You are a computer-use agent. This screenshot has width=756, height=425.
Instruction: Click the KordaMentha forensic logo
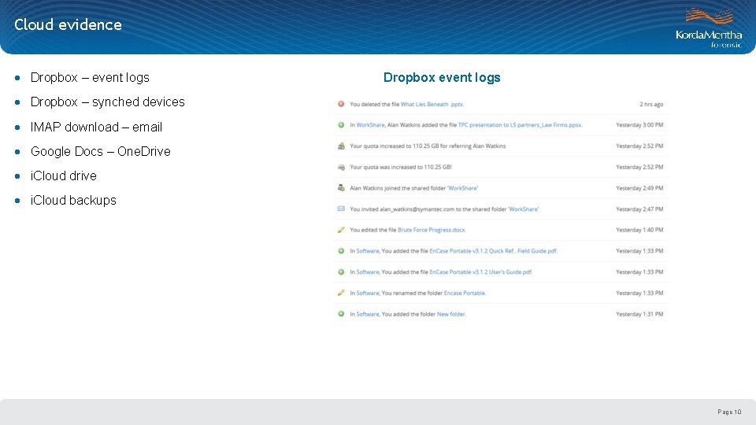[709, 28]
